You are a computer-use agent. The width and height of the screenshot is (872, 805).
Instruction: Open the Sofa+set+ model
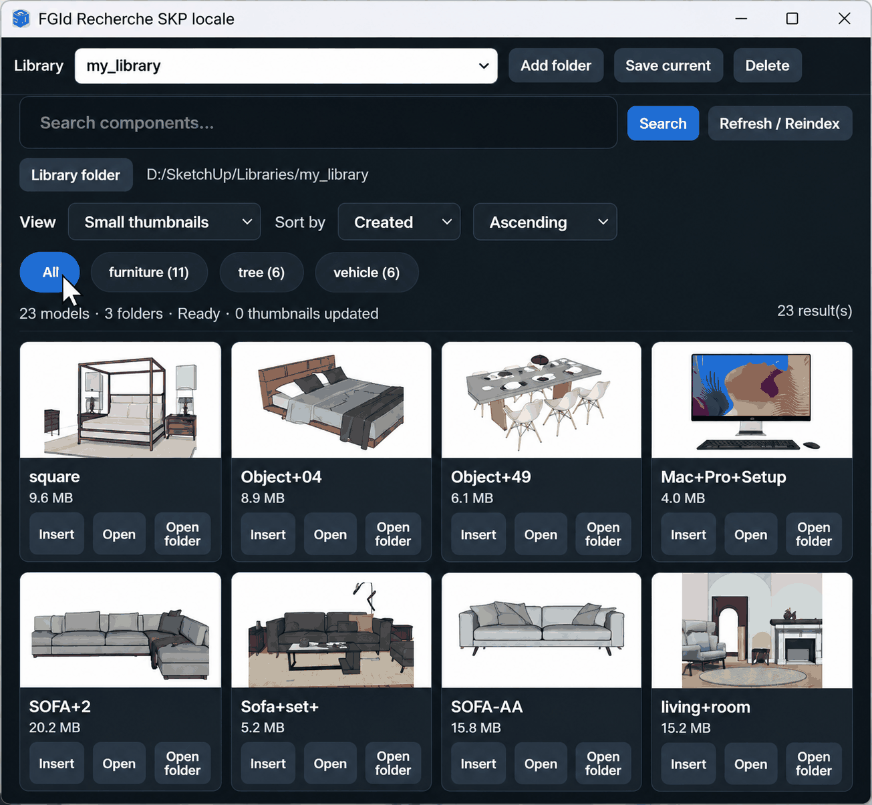click(330, 764)
